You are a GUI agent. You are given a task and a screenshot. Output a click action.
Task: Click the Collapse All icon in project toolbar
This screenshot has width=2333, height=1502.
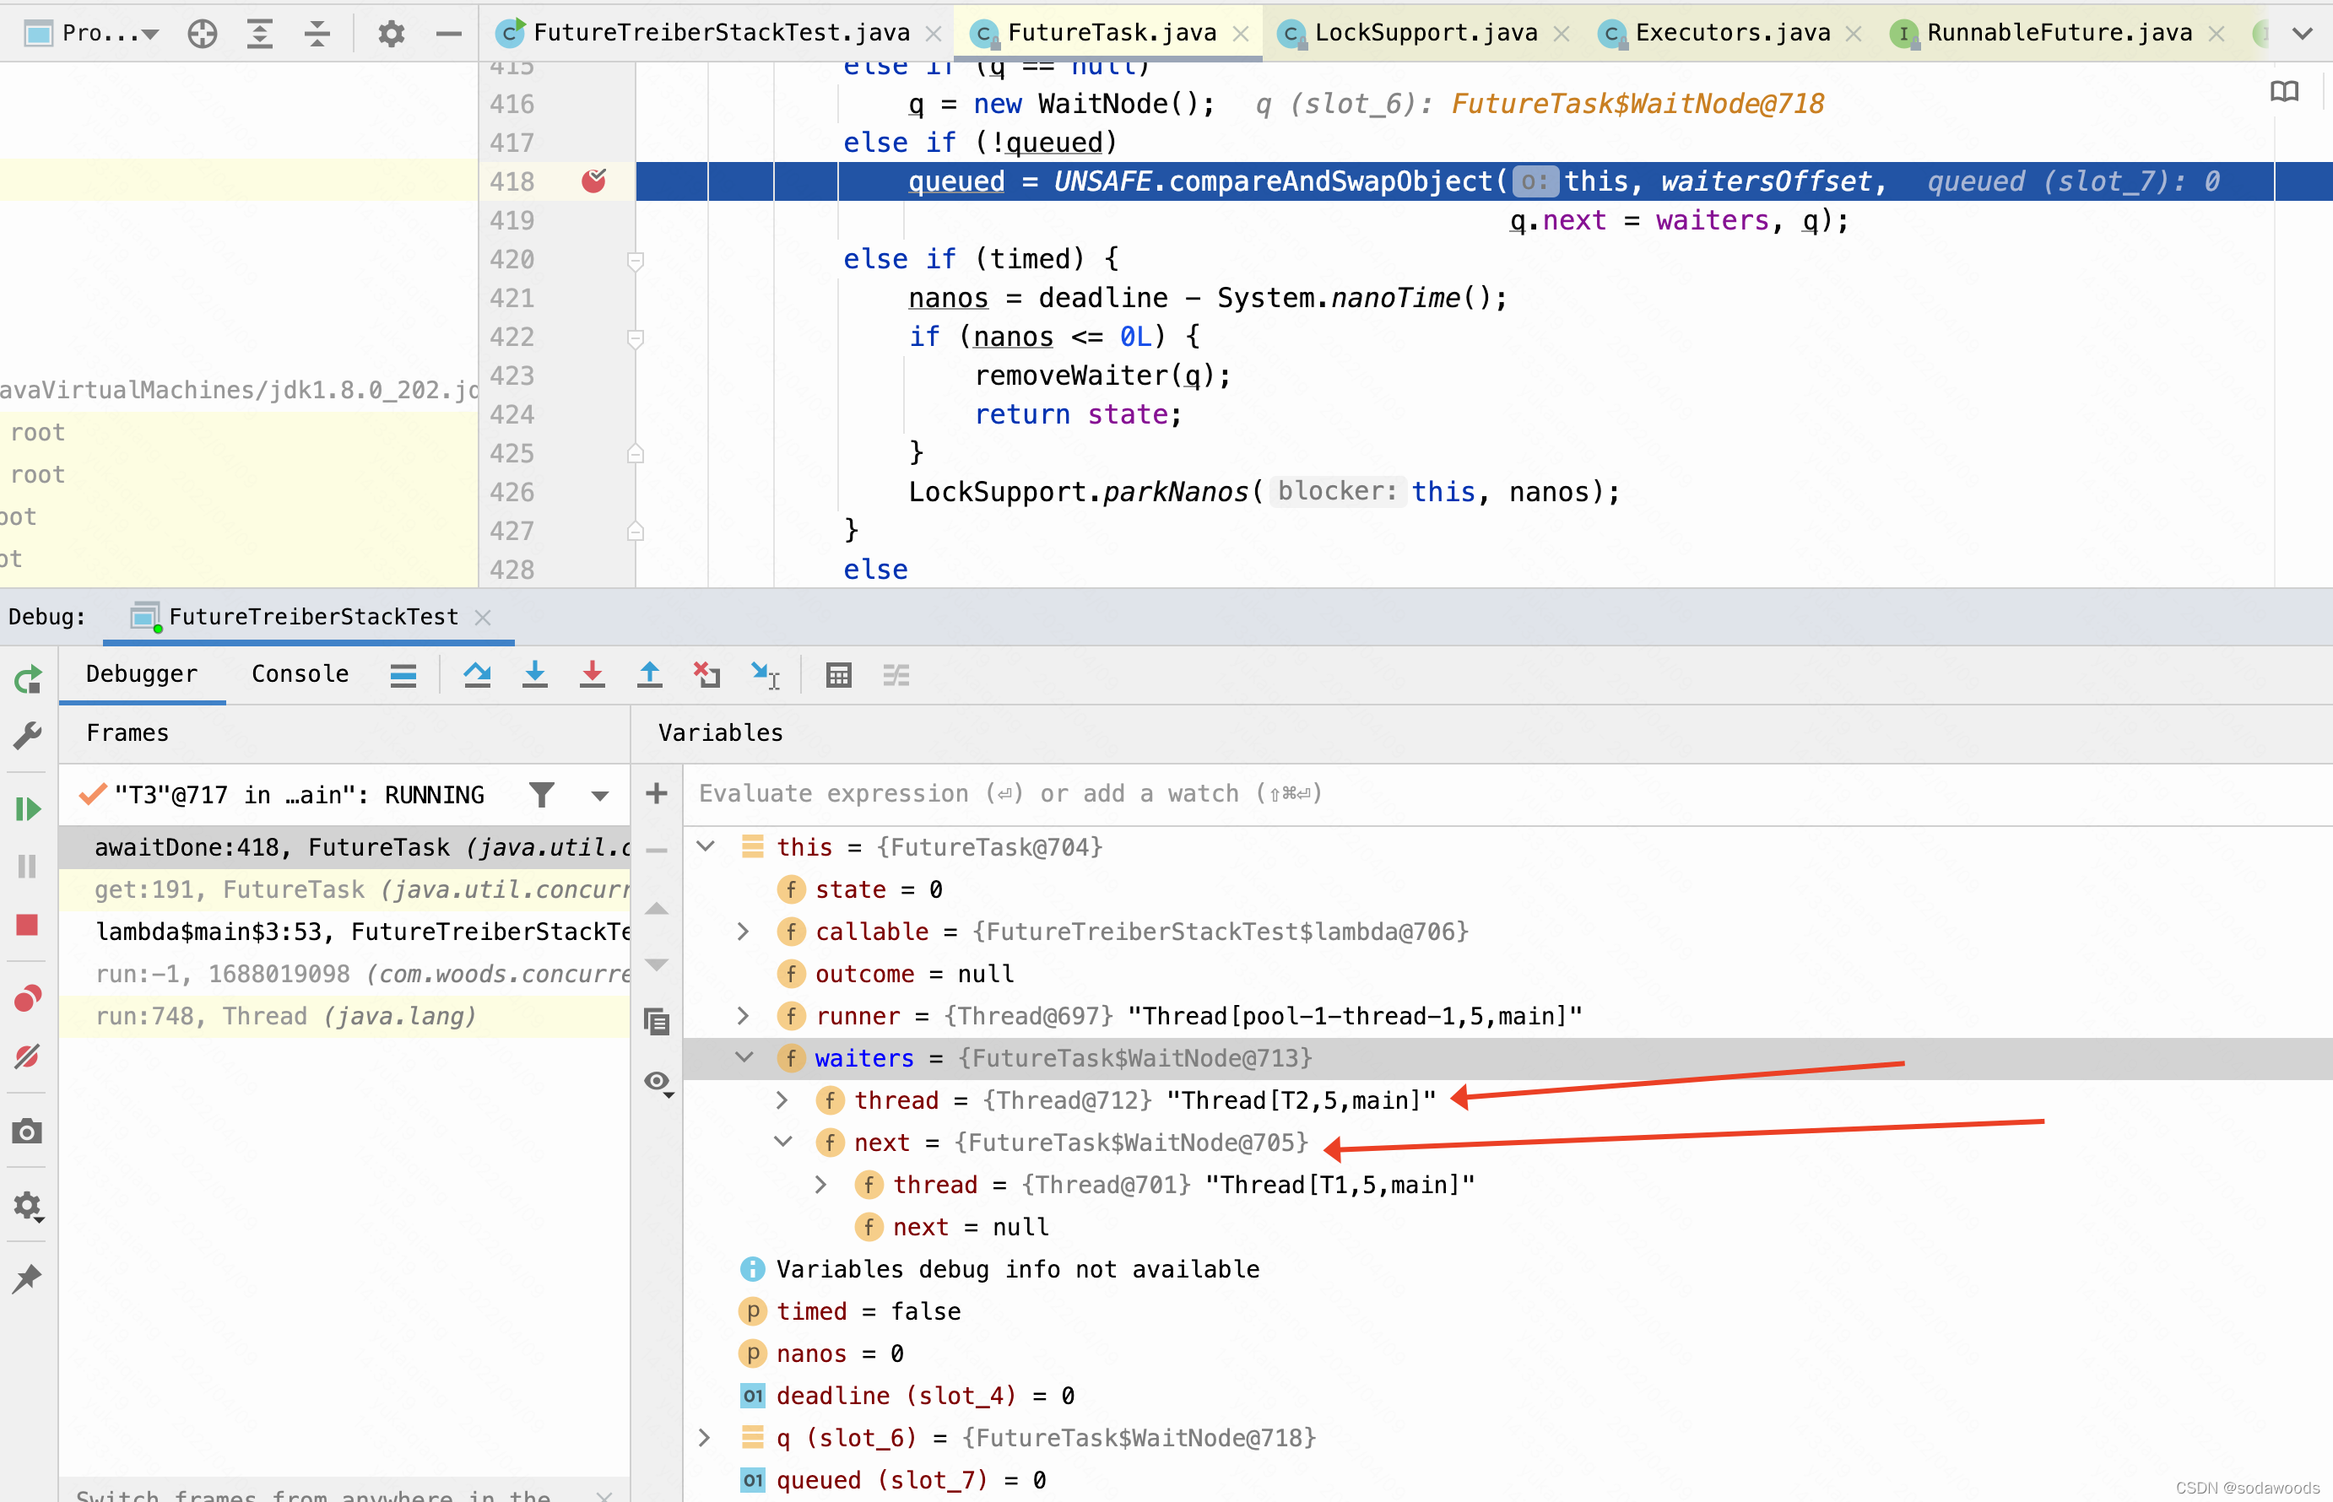pyautogui.click(x=317, y=33)
